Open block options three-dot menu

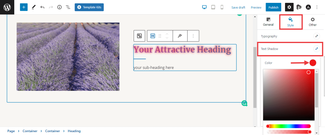(x=193, y=36)
